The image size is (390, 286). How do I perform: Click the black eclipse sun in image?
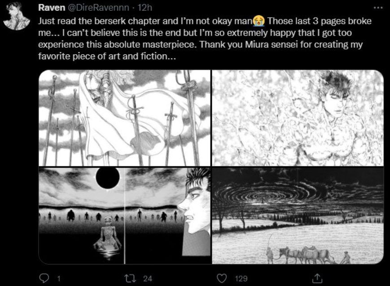(107, 177)
